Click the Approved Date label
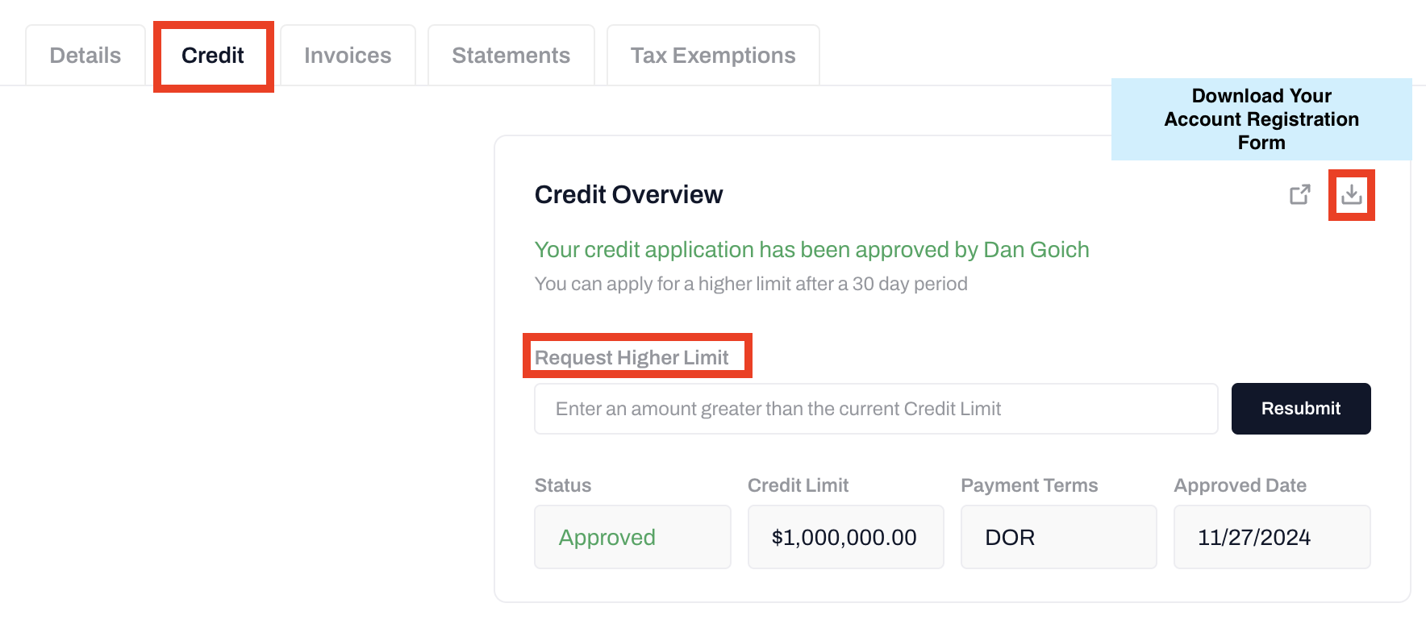This screenshot has height=624, width=1426. tap(1240, 485)
